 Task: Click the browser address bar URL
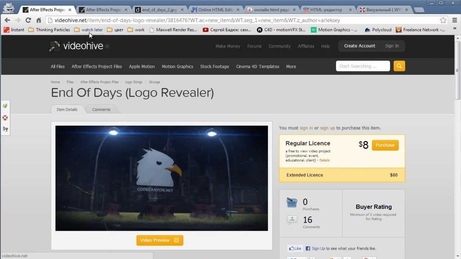[197, 20]
